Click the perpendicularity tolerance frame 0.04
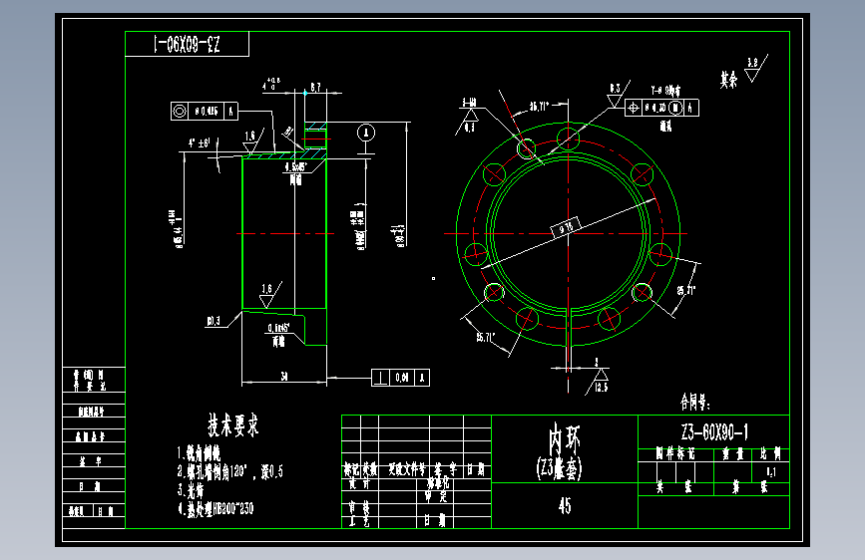 pos(400,378)
